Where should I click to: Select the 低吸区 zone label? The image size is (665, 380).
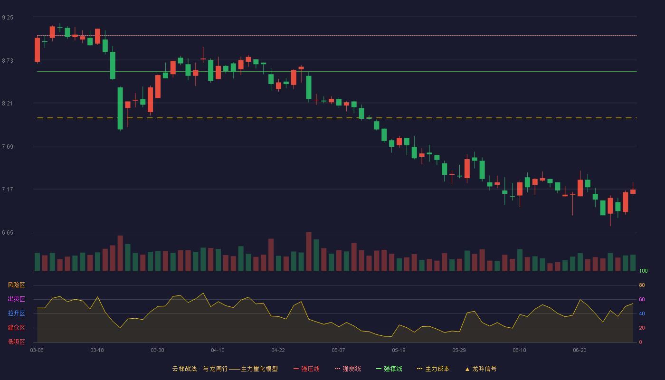pos(16,342)
